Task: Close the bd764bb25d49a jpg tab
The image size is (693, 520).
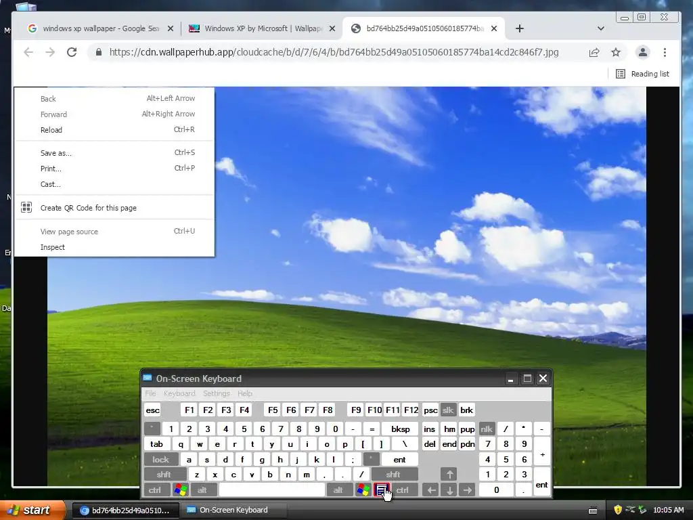Action: pos(494,28)
